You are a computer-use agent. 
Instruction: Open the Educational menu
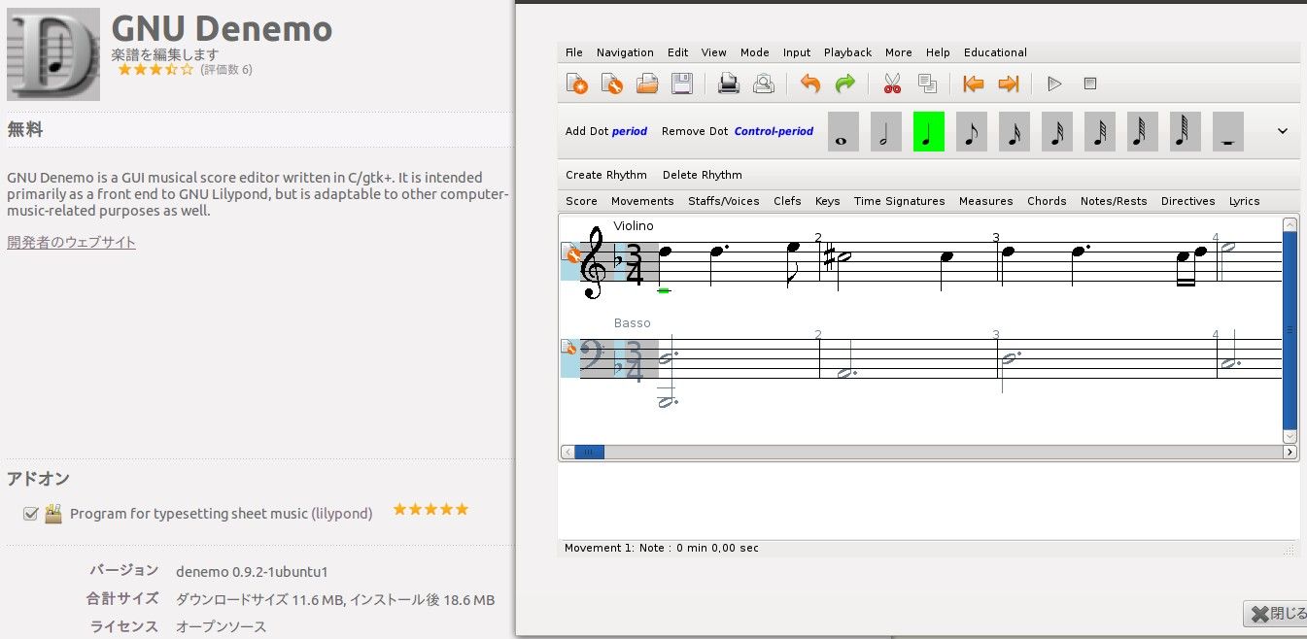coord(995,52)
